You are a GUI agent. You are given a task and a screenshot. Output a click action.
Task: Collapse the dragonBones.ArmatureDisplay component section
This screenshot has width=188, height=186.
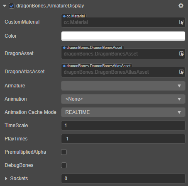point(5,6)
